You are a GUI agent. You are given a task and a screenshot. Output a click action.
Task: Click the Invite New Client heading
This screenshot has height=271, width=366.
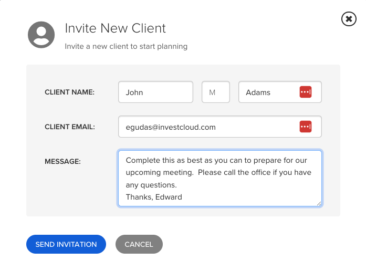(116, 28)
